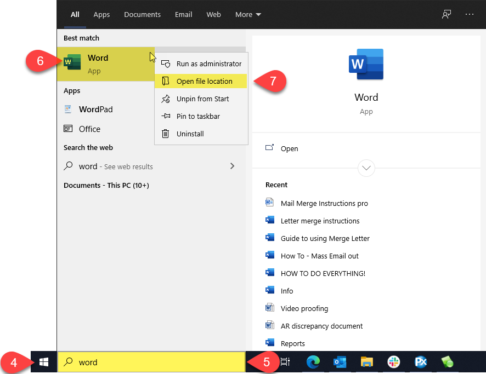
Task: Switch to the Documents tab
Action: [x=142, y=15]
